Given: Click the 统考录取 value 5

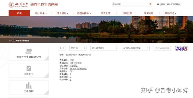Looking at the screenshot, I should [70, 77].
